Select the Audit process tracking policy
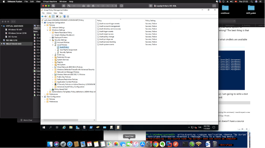 (x=107, y=42)
